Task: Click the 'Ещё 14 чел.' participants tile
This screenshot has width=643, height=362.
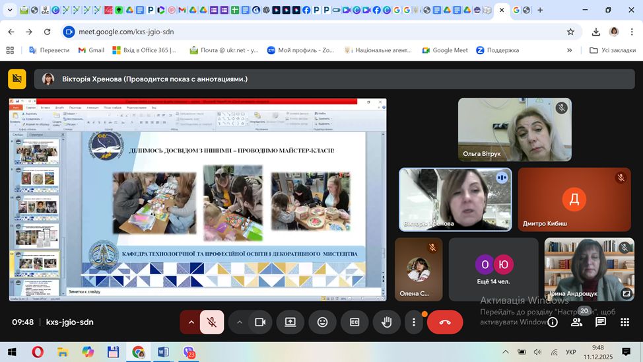Action: [494, 270]
